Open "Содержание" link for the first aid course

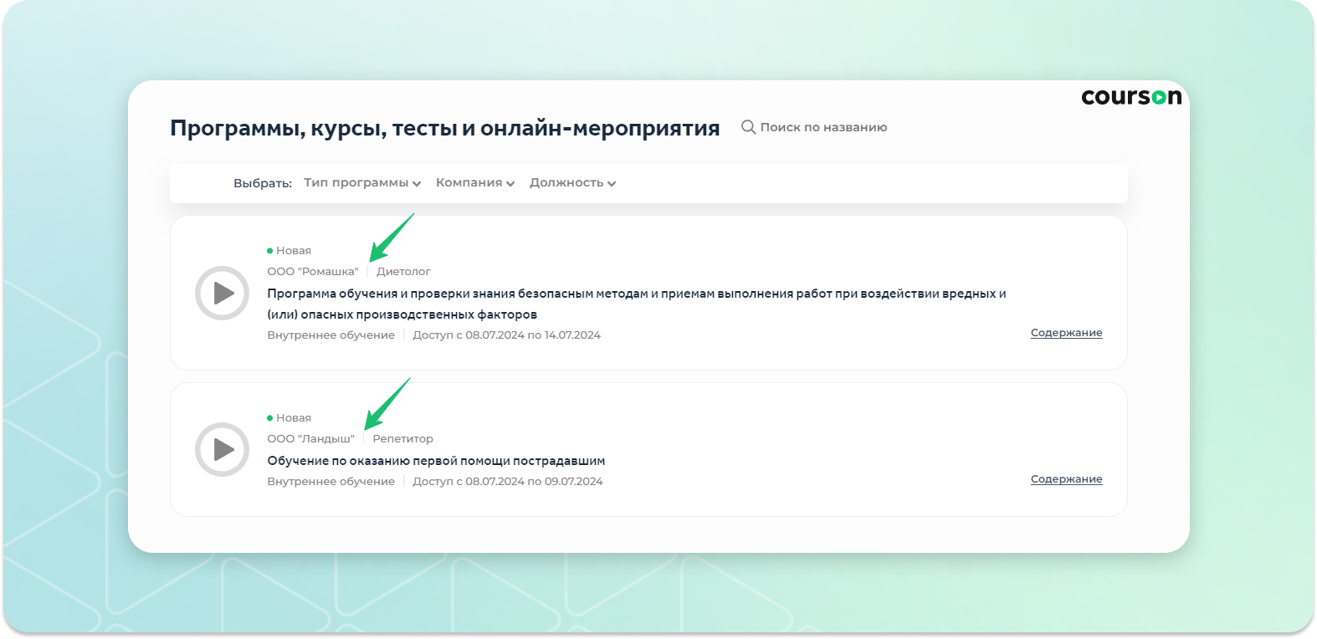pyautogui.click(x=1066, y=479)
